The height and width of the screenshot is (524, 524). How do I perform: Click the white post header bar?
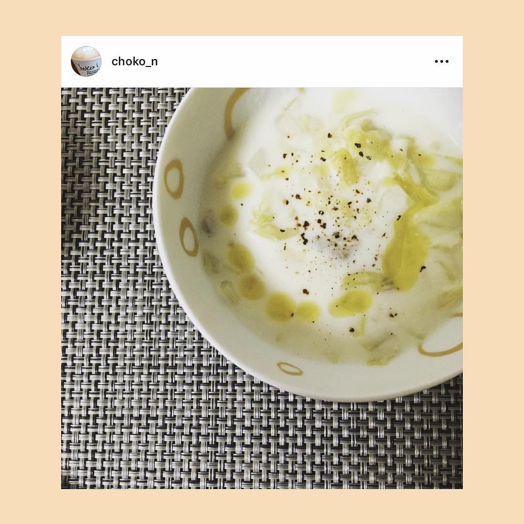point(262,62)
